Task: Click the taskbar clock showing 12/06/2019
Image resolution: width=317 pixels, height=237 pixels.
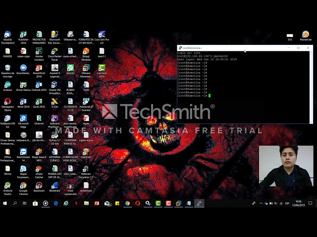Action: tap(298, 203)
